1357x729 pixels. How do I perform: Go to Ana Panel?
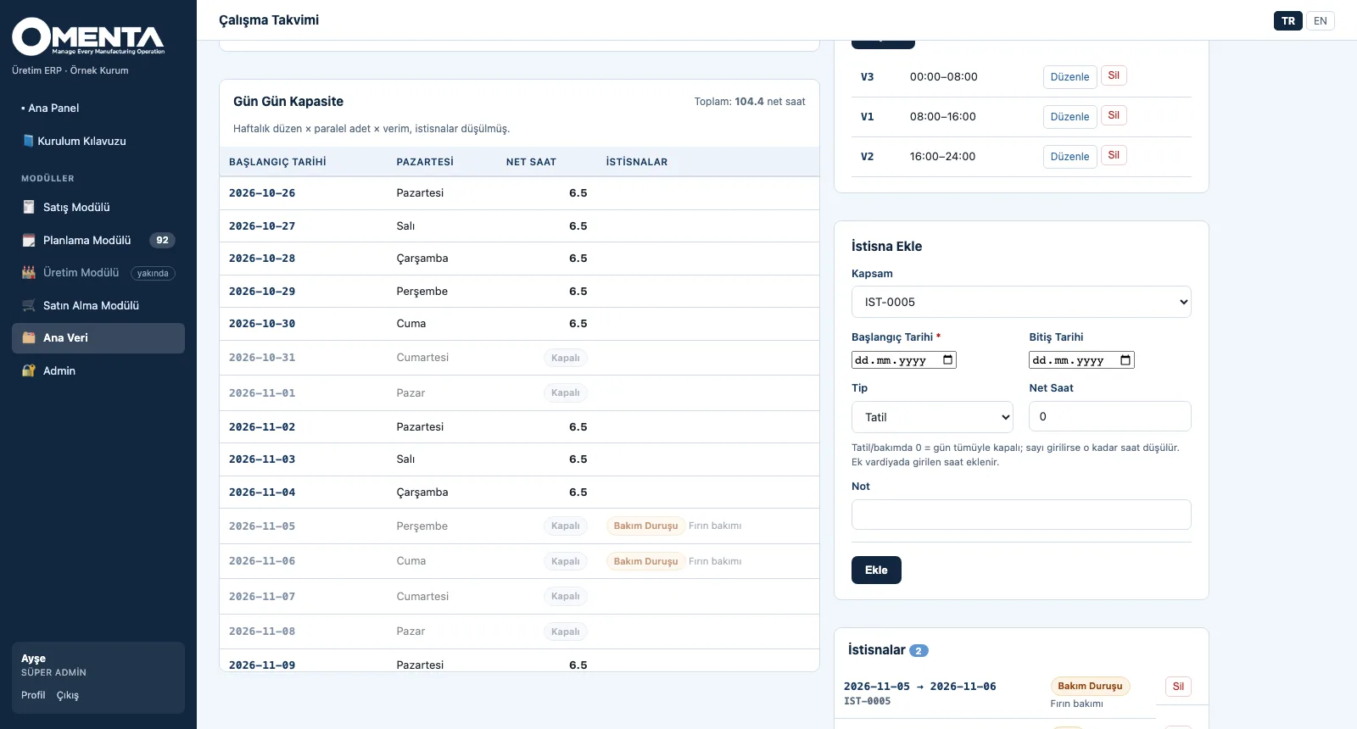point(98,108)
